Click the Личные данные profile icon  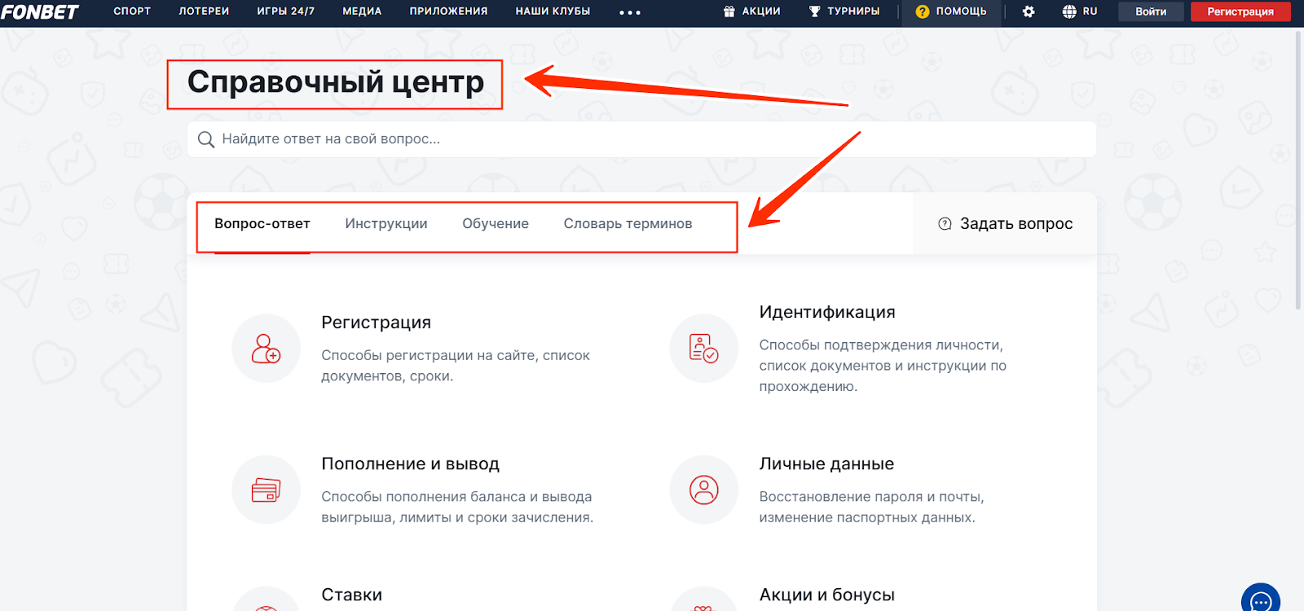(x=703, y=490)
